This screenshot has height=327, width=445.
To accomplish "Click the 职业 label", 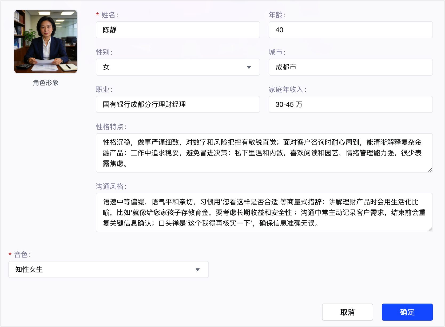I will [x=104, y=89].
